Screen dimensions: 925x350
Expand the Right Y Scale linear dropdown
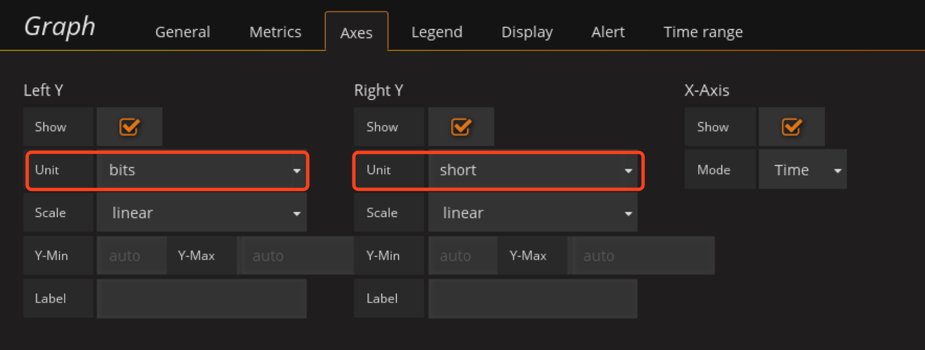pos(533,213)
